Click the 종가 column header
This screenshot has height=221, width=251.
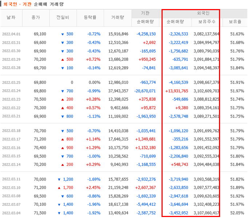click(36, 17)
